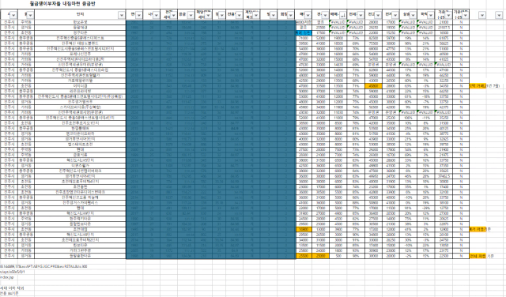This screenshot has width=506, height=297.
Task: Open the 전용 header filter arrow
Action: (x=239, y=15)
